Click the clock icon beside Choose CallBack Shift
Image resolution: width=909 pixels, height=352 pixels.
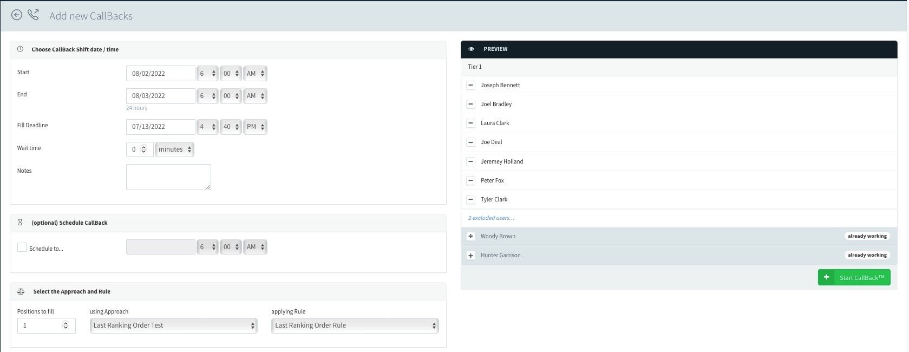20,49
